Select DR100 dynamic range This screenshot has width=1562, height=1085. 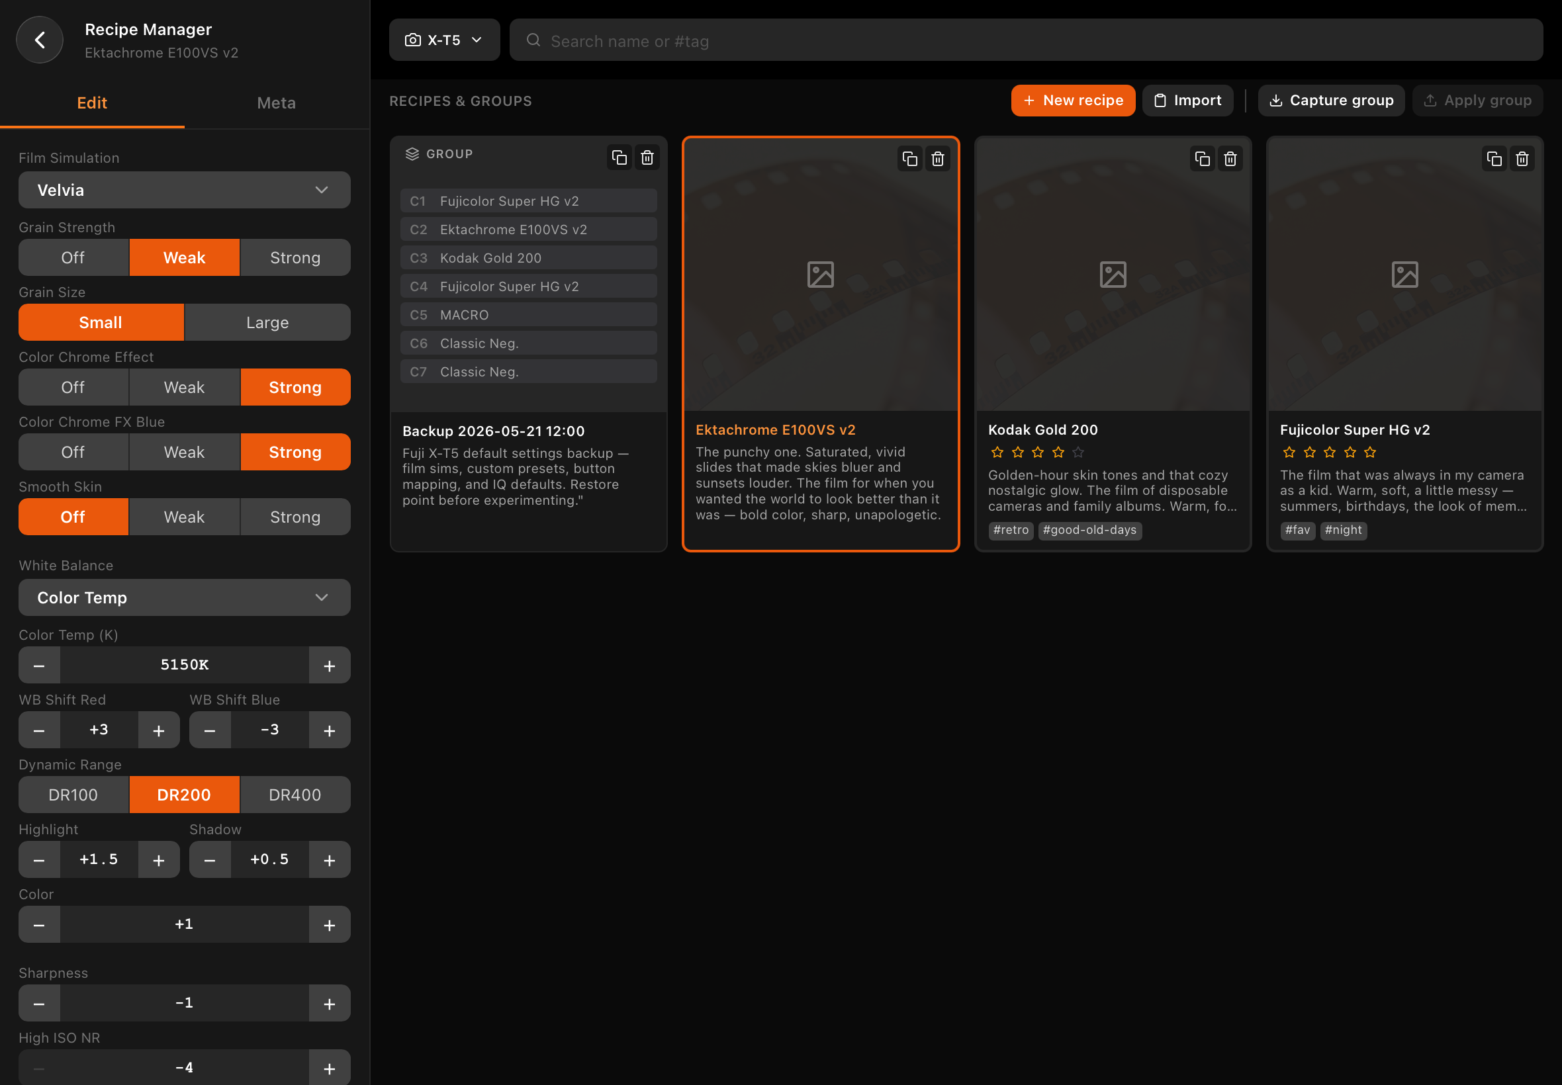pyautogui.click(x=73, y=795)
